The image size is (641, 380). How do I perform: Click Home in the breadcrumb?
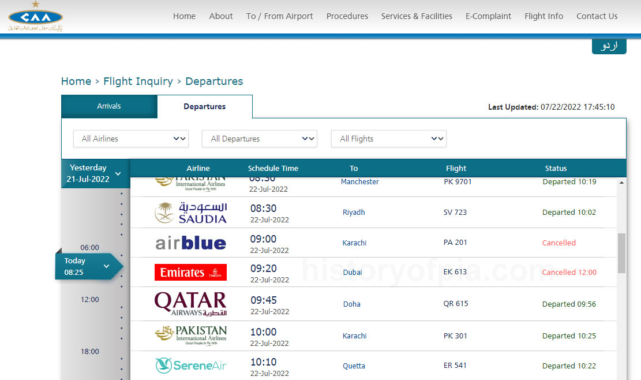click(76, 81)
